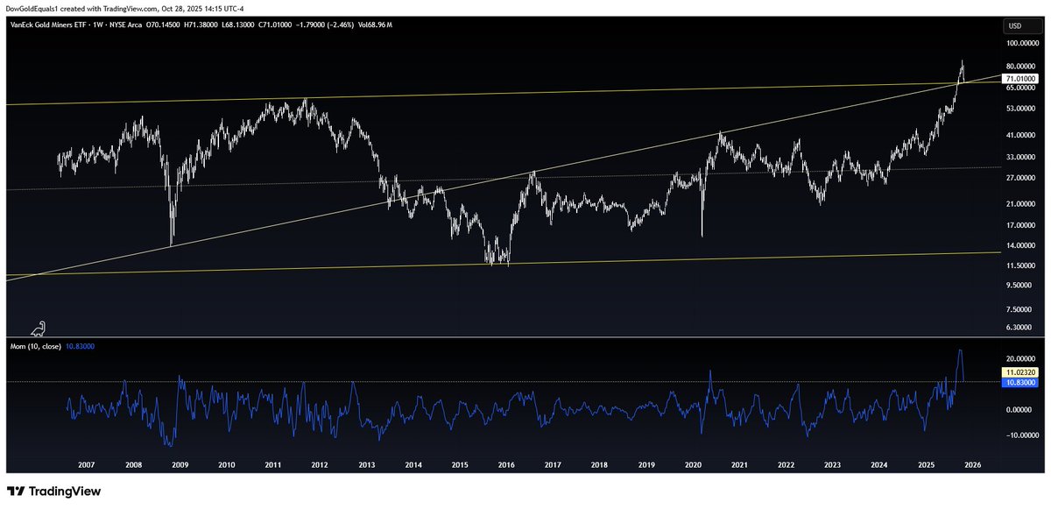The height and width of the screenshot is (509, 1051).
Task: Click the 2022 year label on time axis
Action: pyautogui.click(x=786, y=465)
